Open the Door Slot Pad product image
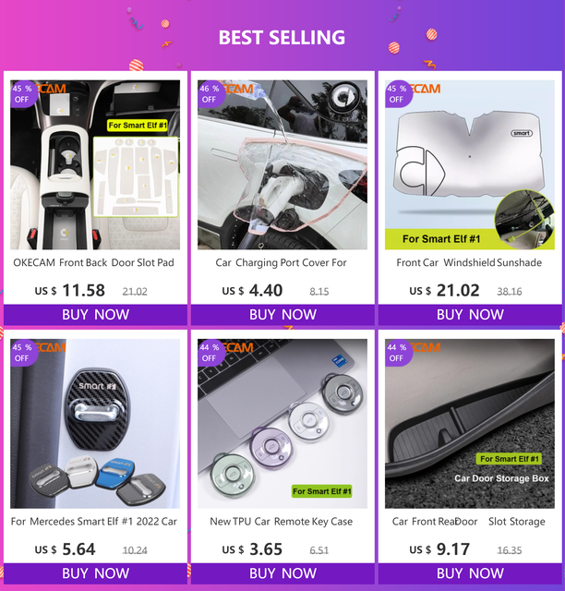Viewport: 565px width, 591px height. [x=95, y=164]
